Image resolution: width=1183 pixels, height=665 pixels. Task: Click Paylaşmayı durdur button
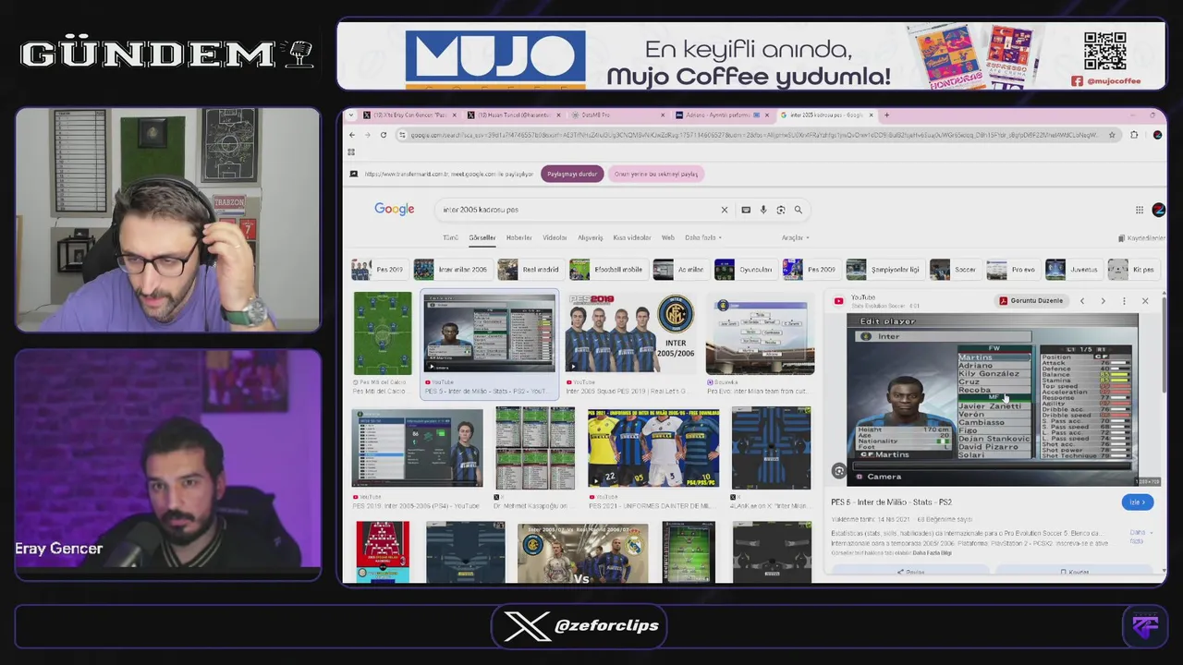572,174
